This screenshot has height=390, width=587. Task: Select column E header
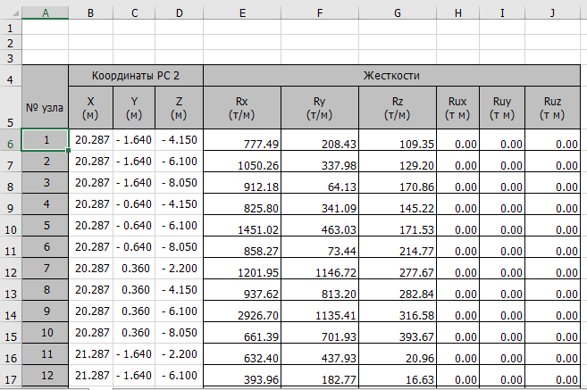pos(242,13)
